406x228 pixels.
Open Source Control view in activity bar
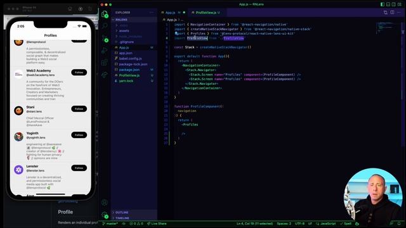(105, 39)
